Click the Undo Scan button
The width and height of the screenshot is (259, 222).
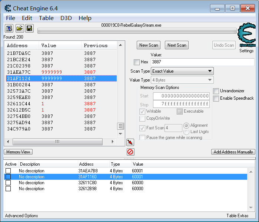click(x=224, y=45)
